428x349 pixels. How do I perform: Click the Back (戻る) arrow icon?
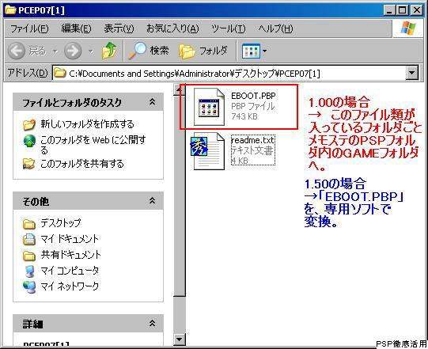[x=17, y=51]
